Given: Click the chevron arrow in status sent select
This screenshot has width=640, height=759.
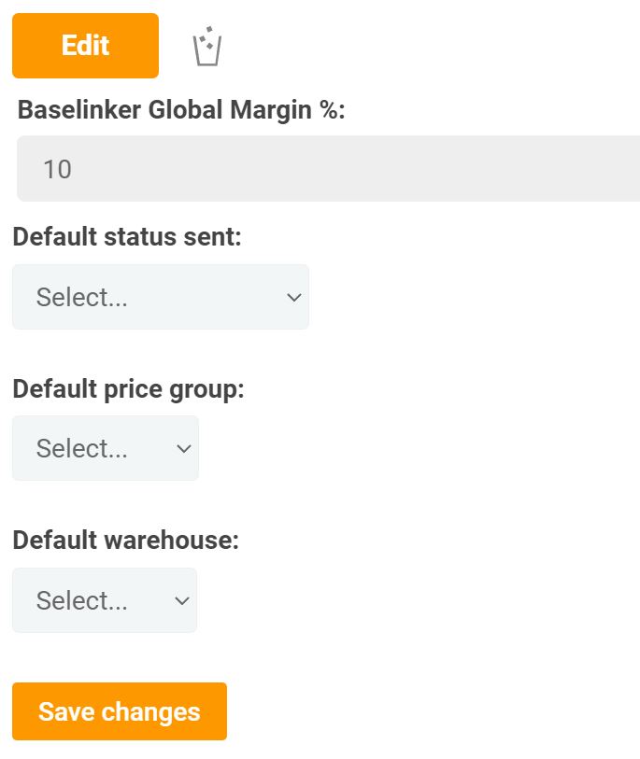Looking at the screenshot, I should click(293, 298).
